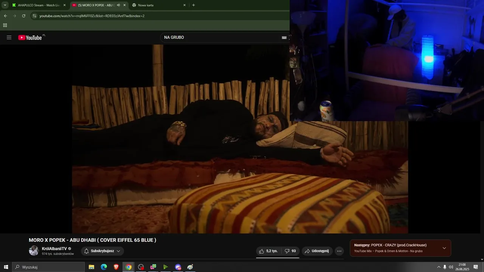Open the Windows notification center

point(476,267)
